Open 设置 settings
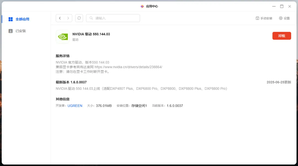The image size is (298, 166). [284, 18]
